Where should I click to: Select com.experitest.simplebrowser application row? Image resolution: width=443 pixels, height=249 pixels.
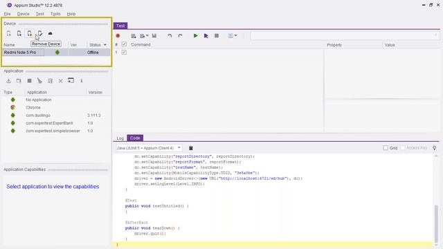57,131
